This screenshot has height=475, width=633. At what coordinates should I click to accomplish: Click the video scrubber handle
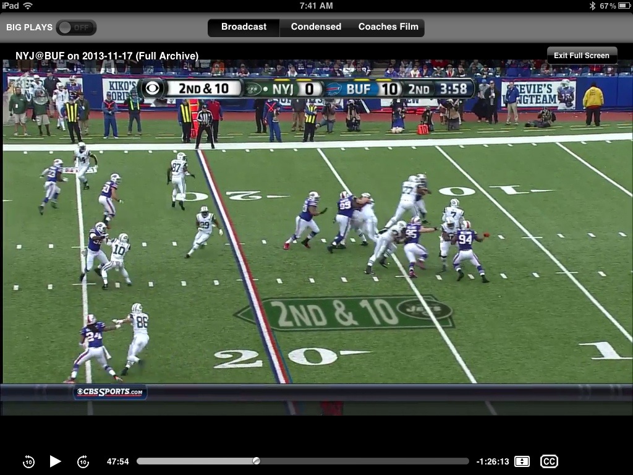click(257, 461)
